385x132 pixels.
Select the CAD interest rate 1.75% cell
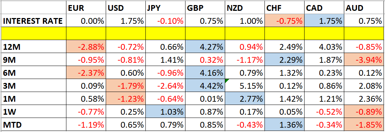click(324, 21)
